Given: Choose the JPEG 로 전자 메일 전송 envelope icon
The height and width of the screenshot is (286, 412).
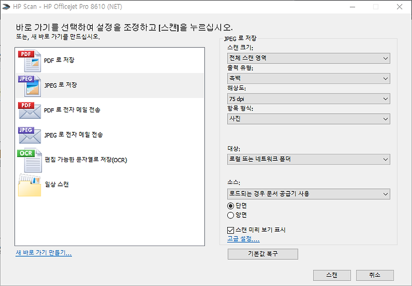Looking at the screenshot, I should (x=29, y=135).
